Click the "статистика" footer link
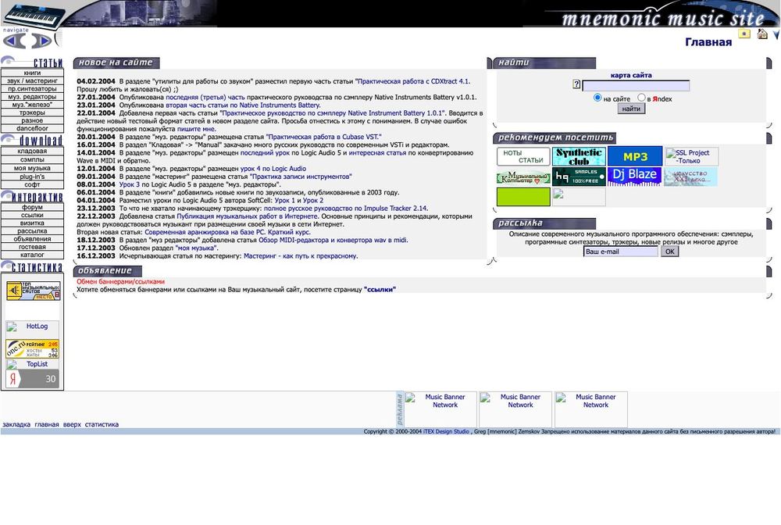Viewport: 781px width, 525px height. (x=102, y=424)
